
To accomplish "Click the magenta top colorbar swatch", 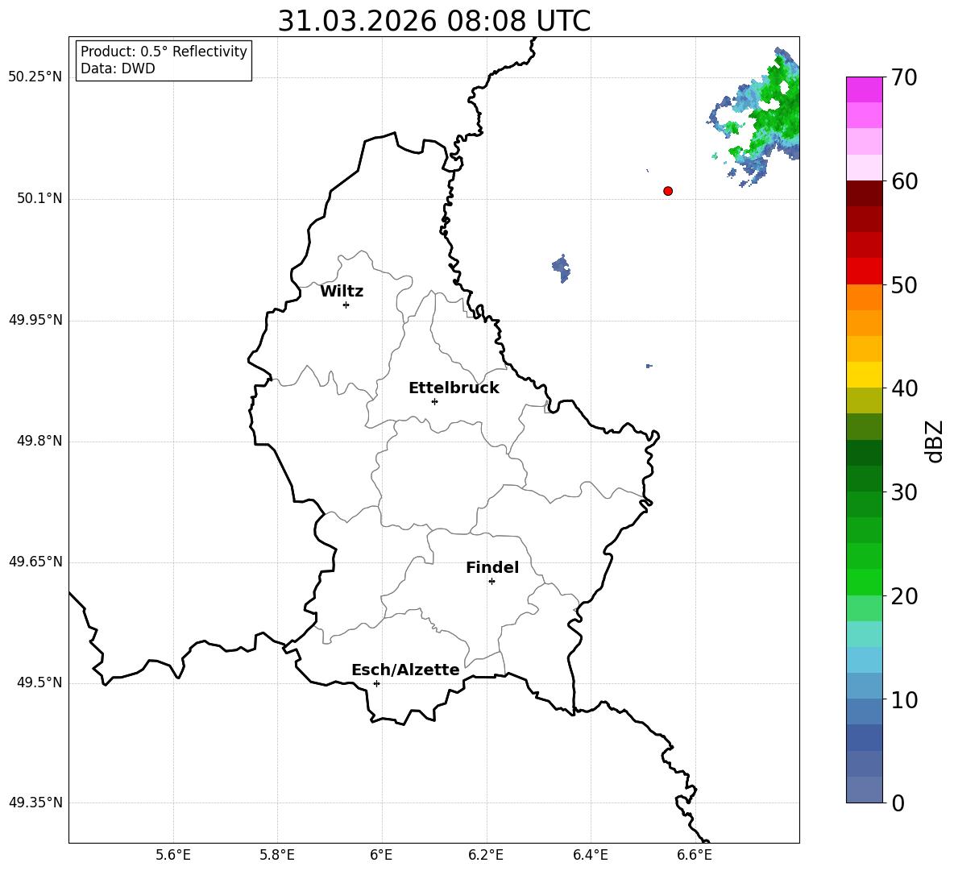I will coord(864,90).
